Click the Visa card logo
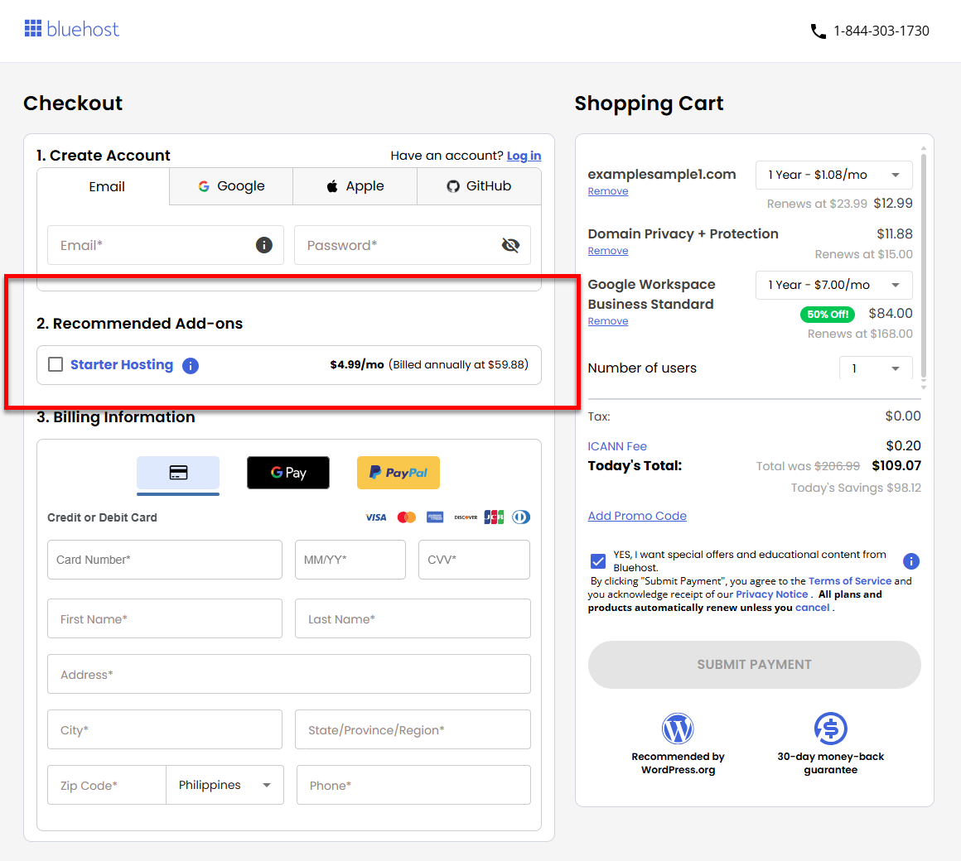Screen dimensions: 961x861 coord(375,517)
